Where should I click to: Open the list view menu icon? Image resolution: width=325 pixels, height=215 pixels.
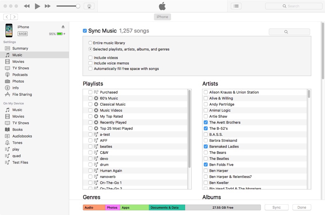(236, 6)
